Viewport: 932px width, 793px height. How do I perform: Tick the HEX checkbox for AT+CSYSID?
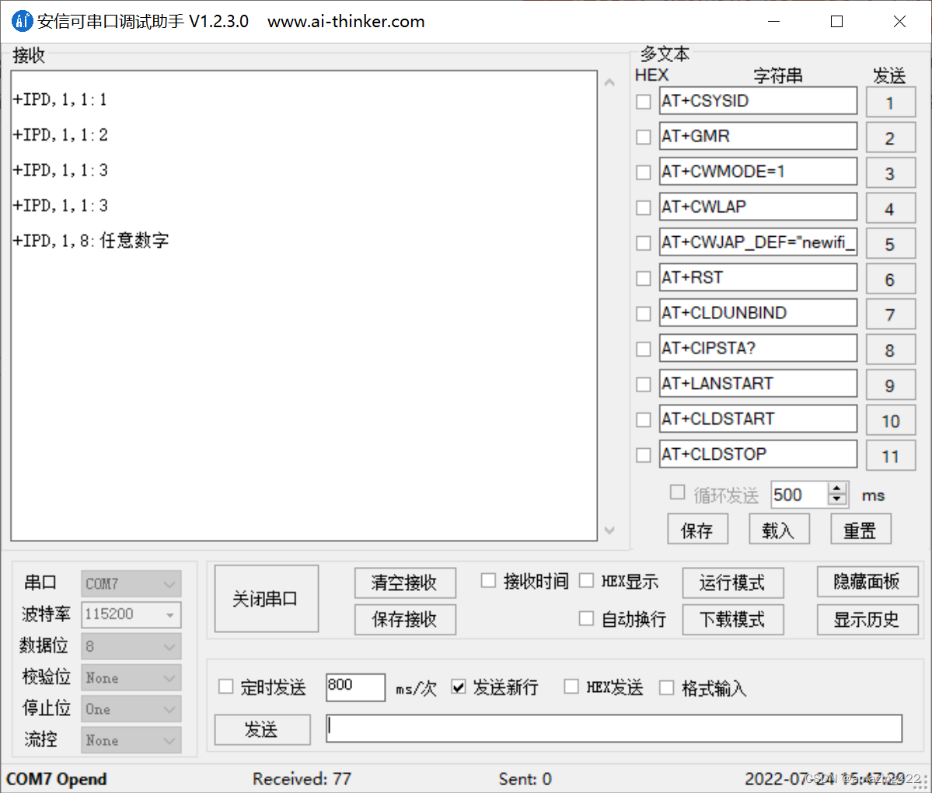643,102
